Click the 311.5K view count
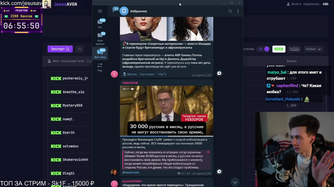The width and height of the screenshot is (334, 187). (184, 173)
